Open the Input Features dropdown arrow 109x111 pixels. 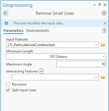coord(96,45)
